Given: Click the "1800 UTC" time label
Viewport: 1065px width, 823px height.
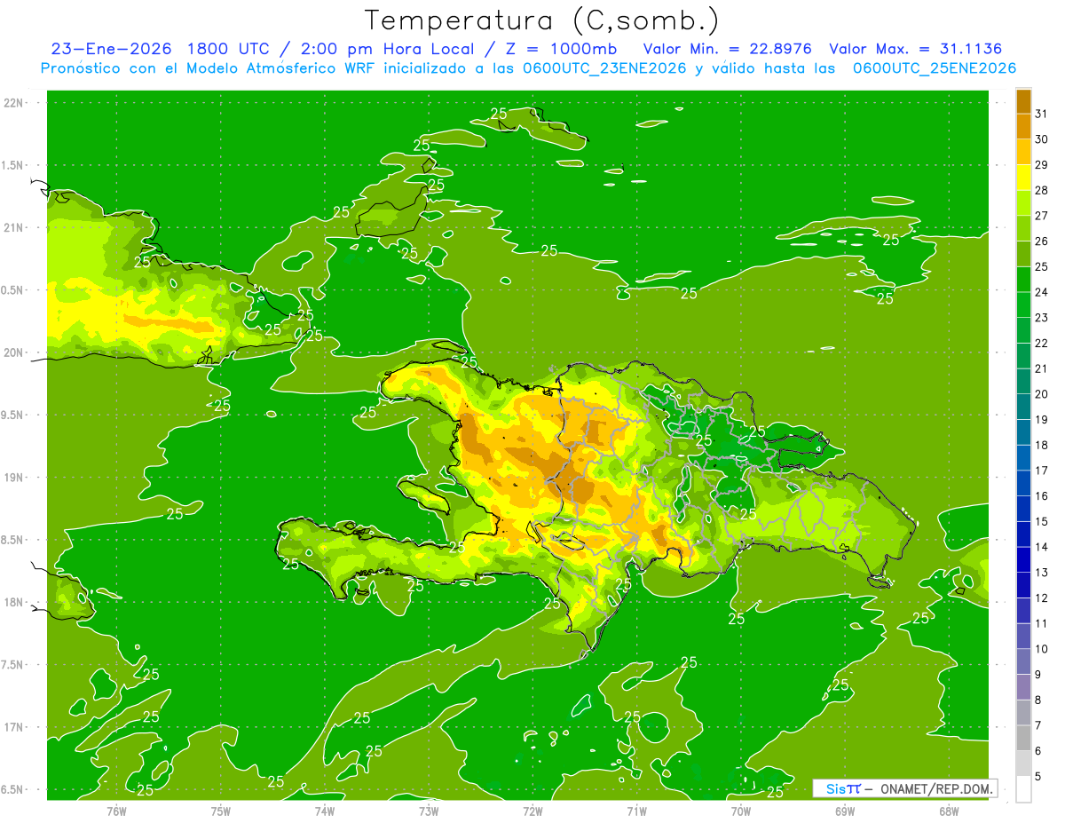Looking at the screenshot, I should (x=228, y=49).
